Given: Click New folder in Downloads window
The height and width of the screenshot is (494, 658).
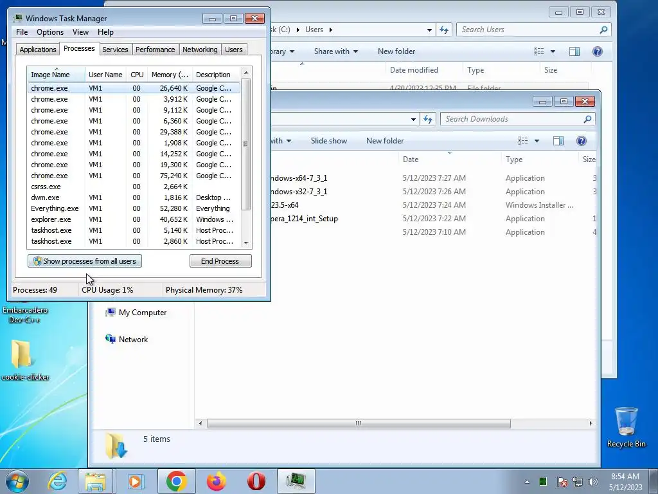Looking at the screenshot, I should point(385,141).
